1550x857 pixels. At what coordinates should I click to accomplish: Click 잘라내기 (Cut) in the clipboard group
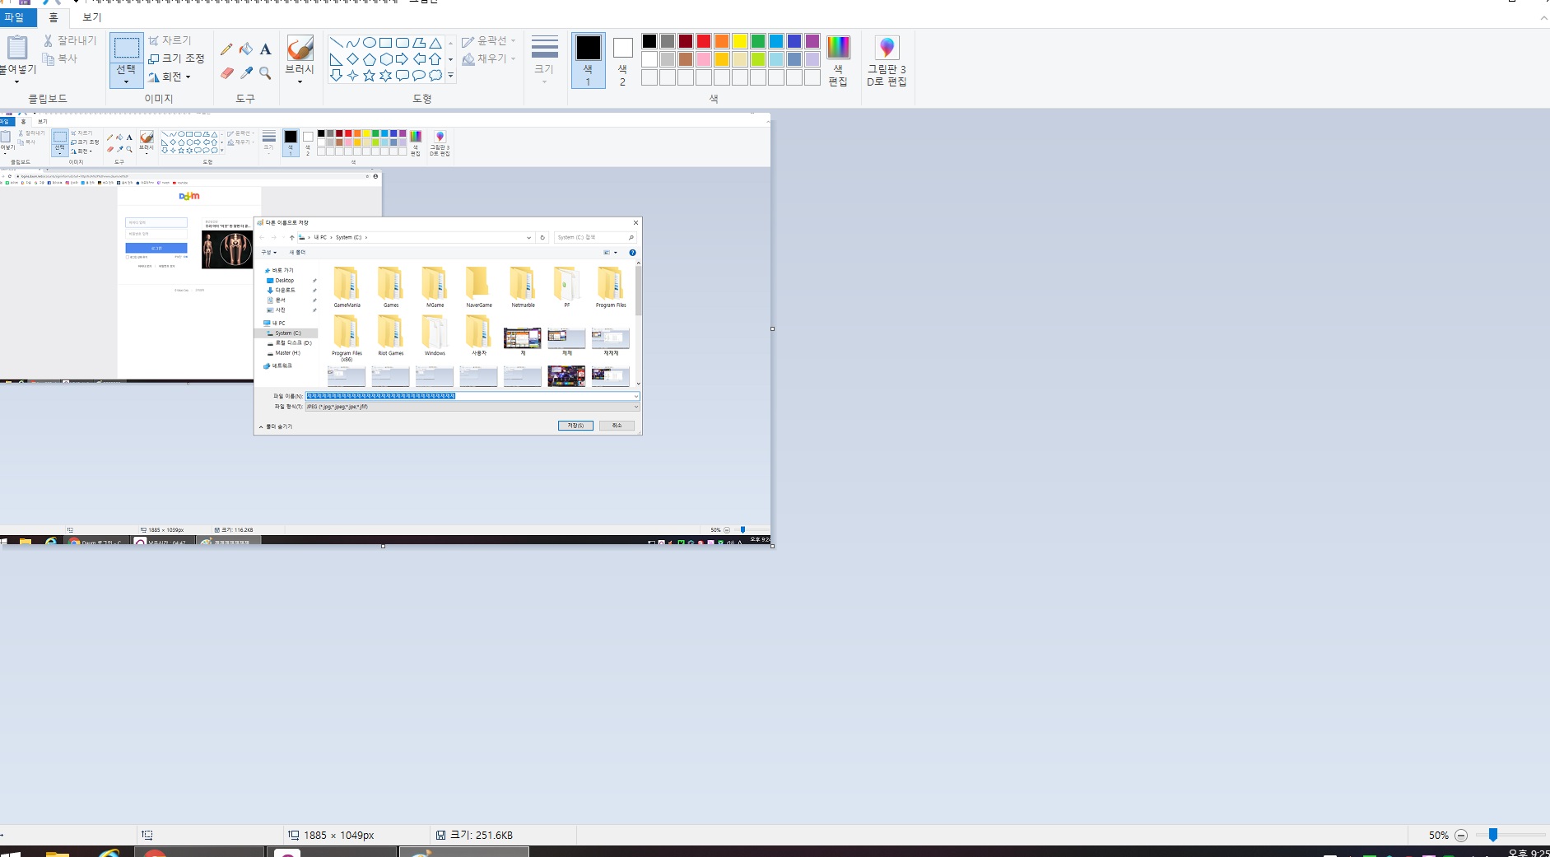(x=70, y=40)
